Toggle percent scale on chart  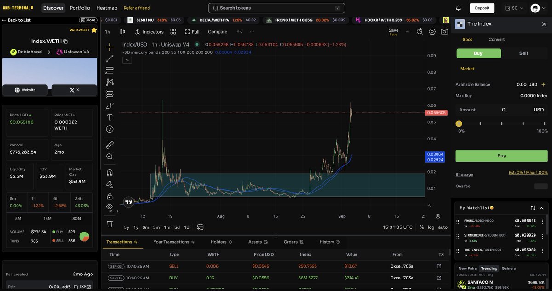point(421,227)
